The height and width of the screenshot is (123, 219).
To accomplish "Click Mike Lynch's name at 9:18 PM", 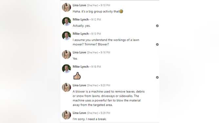I will coord(81,67).
